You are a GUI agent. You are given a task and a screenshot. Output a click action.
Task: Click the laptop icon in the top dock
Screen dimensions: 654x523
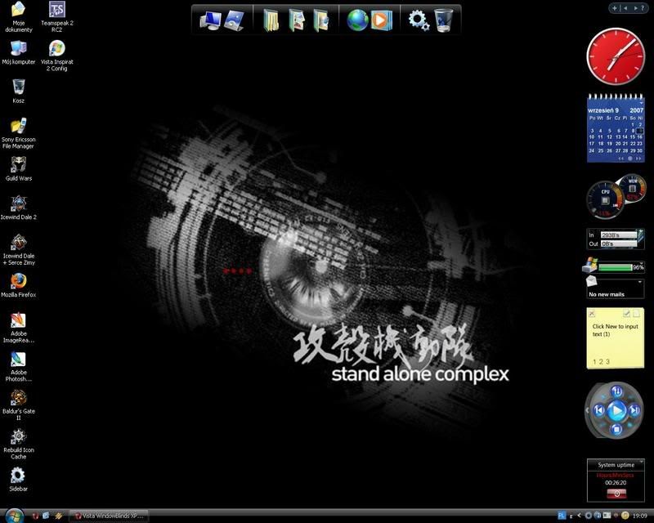[x=234, y=20]
